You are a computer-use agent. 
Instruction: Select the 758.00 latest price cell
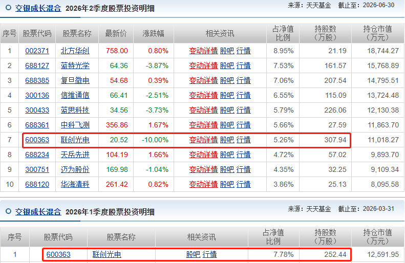click(x=117, y=51)
